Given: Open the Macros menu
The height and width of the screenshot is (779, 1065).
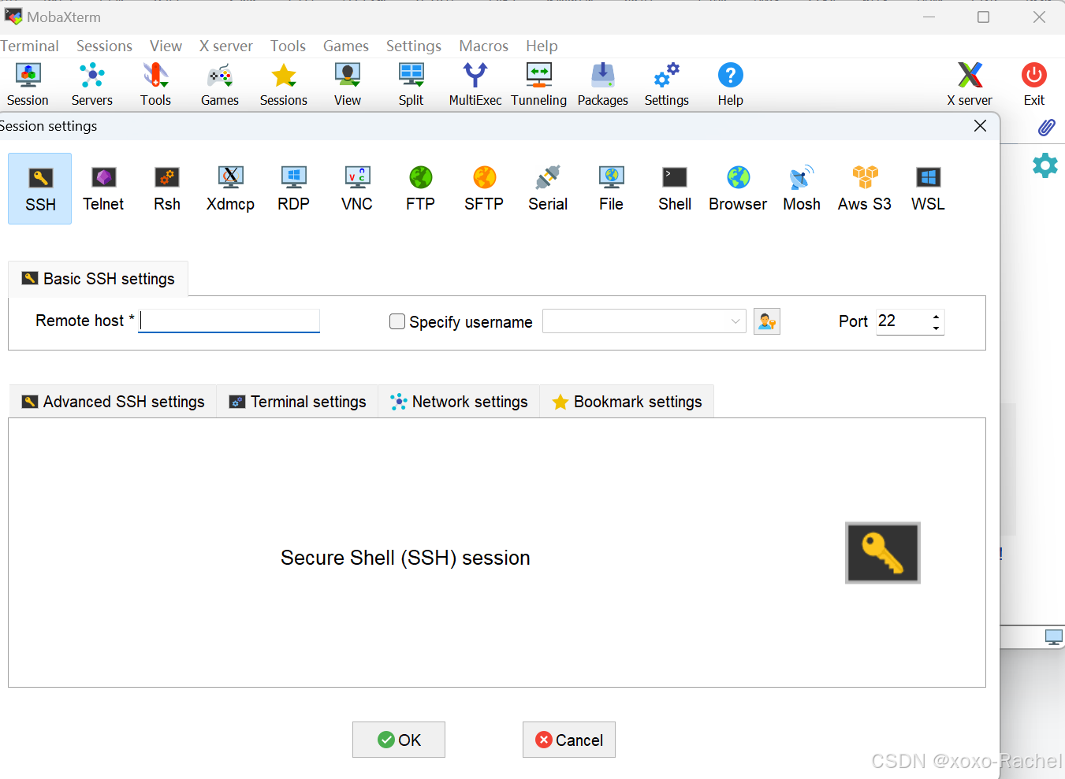Looking at the screenshot, I should click(x=484, y=46).
